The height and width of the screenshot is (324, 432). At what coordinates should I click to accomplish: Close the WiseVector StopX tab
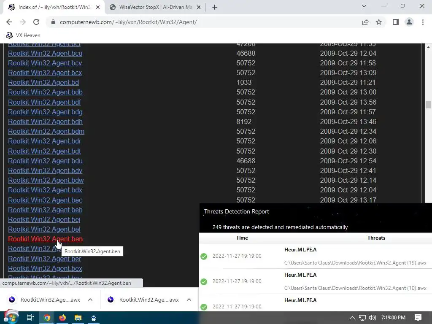[x=199, y=8]
